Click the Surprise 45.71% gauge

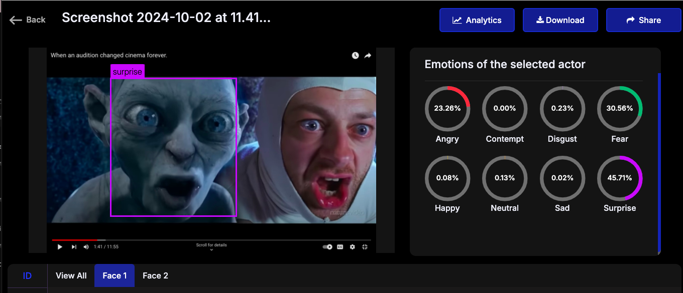click(x=620, y=178)
